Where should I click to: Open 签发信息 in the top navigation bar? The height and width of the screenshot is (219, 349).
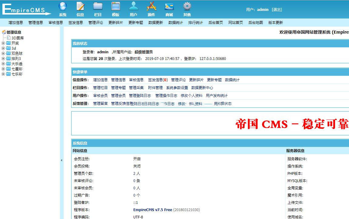pyautogui.click(x=76, y=22)
